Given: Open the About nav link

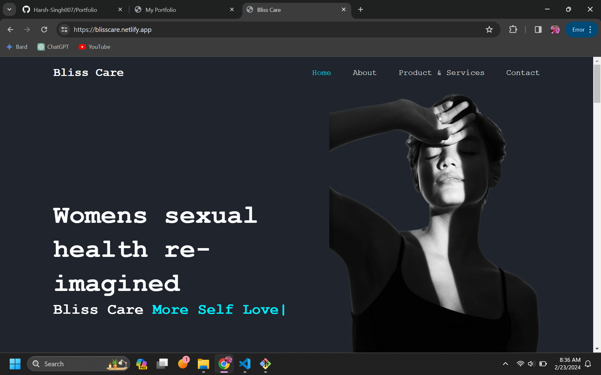Looking at the screenshot, I should pos(365,72).
